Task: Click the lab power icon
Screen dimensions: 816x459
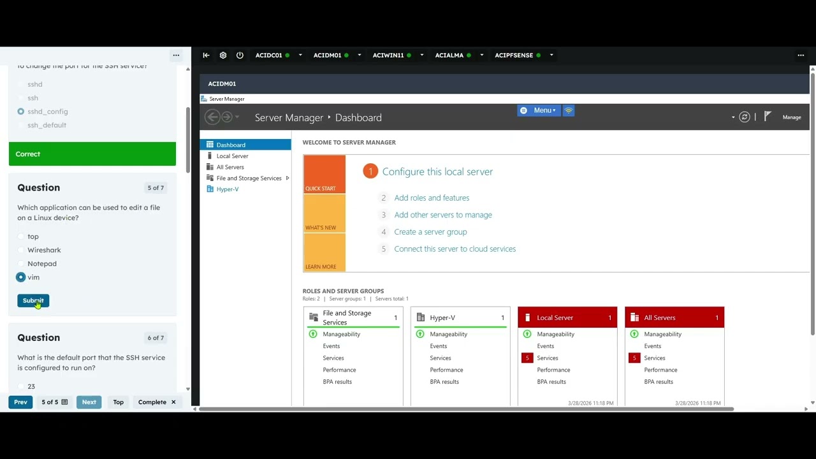Action: tap(240, 55)
